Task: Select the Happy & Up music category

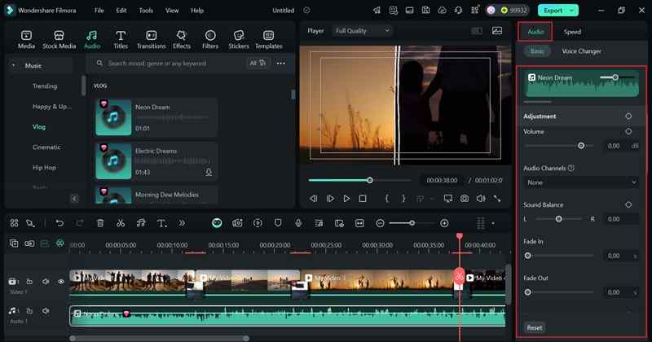Action: [52, 107]
